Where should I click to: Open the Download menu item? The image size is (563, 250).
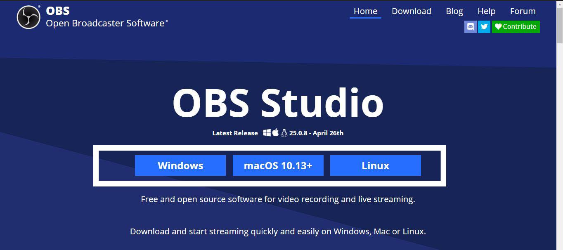412,11
